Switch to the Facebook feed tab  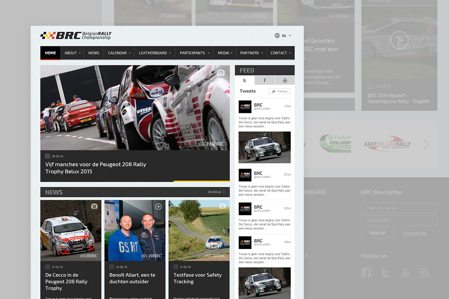pyautogui.click(x=265, y=80)
